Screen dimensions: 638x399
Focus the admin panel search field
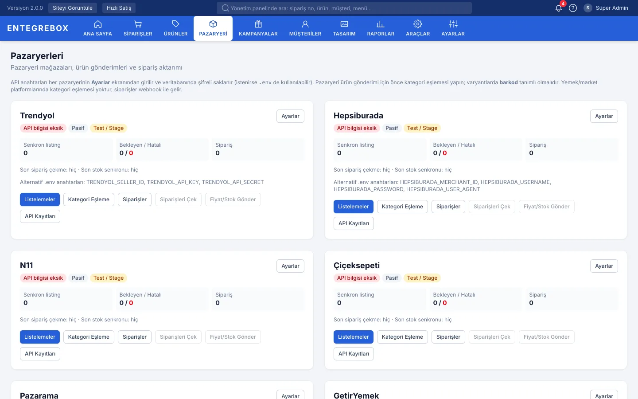pyautogui.click(x=344, y=8)
